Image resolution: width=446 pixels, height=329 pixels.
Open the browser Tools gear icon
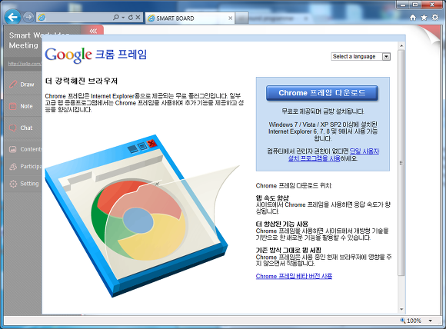click(435, 18)
